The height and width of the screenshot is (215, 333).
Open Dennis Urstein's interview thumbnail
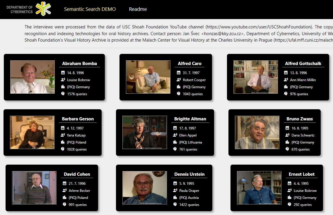[145, 188]
